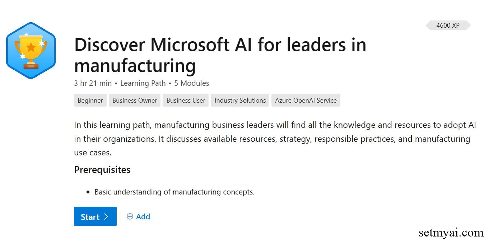Click the setmyai.com watermark text

pos(451,233)
